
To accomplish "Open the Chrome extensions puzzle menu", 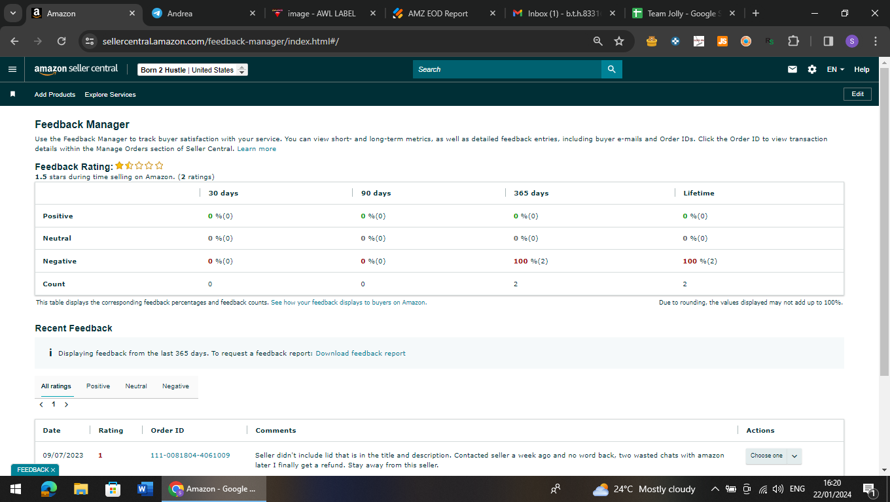I will (793, 41).
